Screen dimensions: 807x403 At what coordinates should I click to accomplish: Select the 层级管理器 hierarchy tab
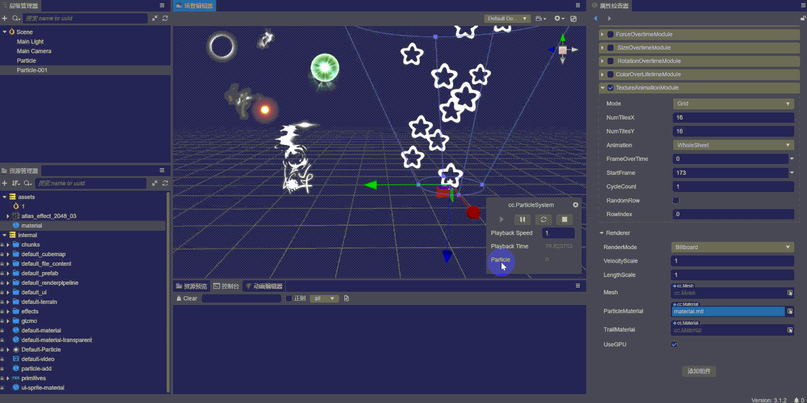coord(20,6)
